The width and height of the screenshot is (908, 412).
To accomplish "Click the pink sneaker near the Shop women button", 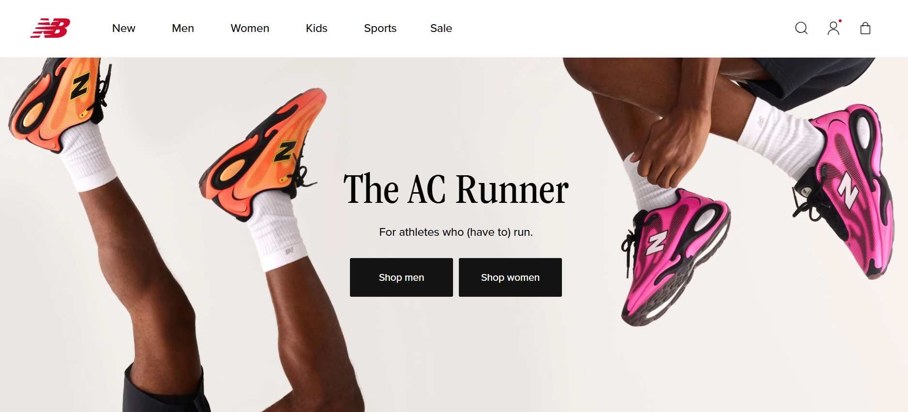I will tap(675, 257).
